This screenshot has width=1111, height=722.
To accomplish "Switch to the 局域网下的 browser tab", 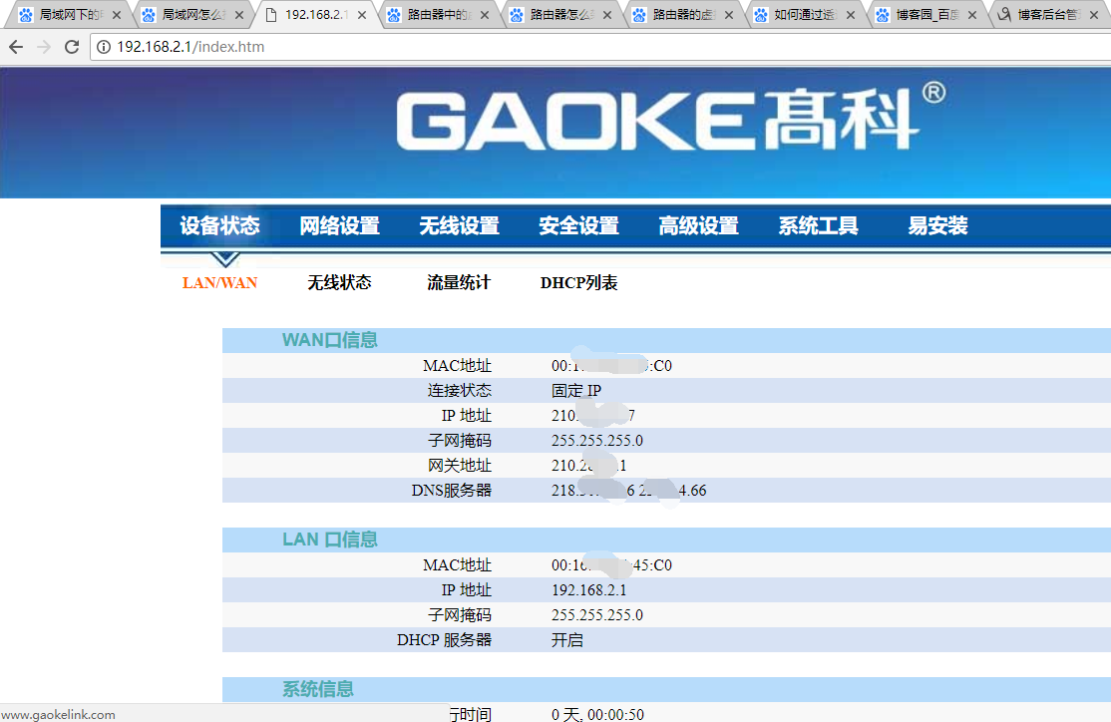I will (71, 14).
